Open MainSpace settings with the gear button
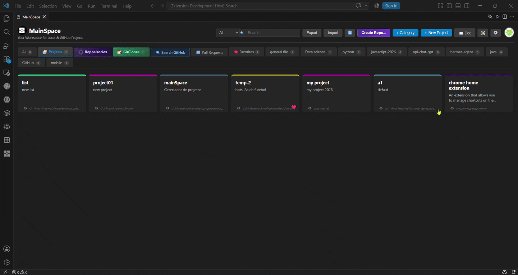Image resolution: width=518 pixels, height=275 pixels. [496, 33]
